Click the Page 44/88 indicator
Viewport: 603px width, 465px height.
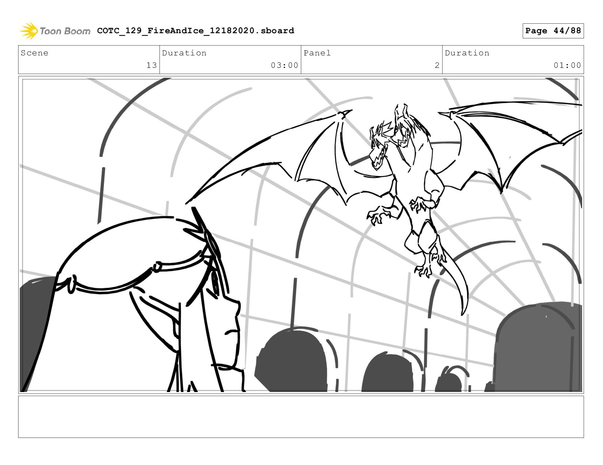[x=553, y=31]
